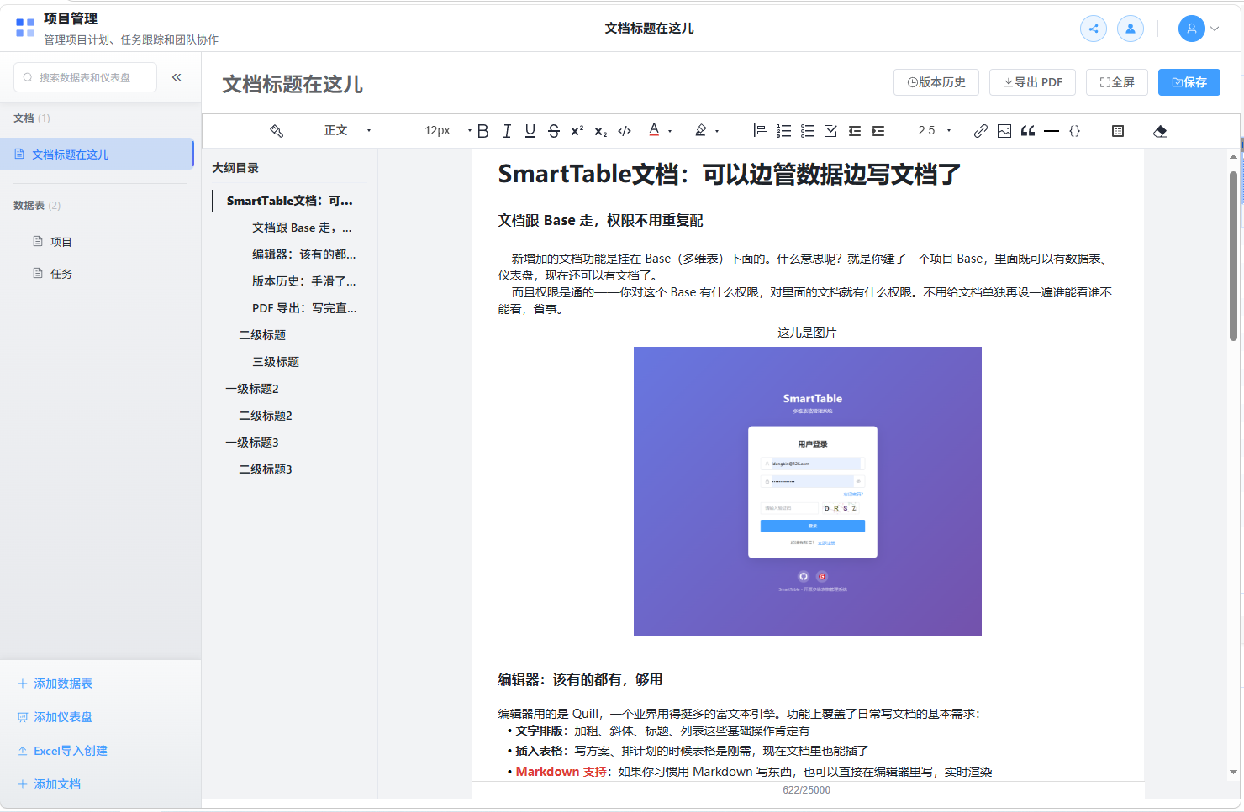Insert a hyperlink

pyautogui.click(x=981, y=131)
